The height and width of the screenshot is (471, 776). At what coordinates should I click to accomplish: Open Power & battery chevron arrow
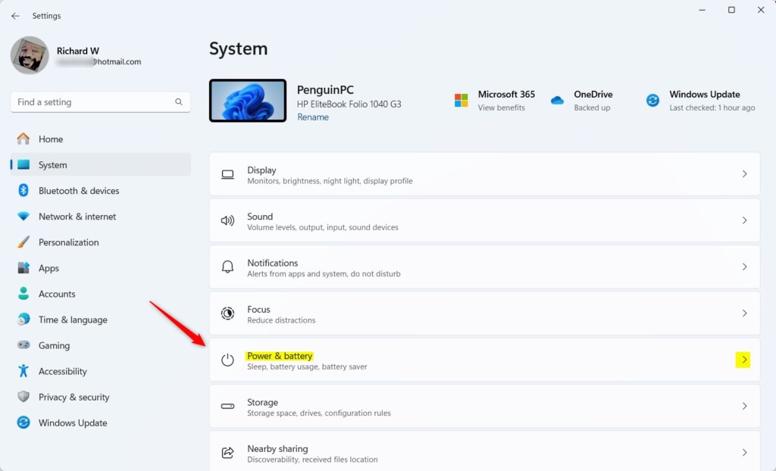pos(743,360)
